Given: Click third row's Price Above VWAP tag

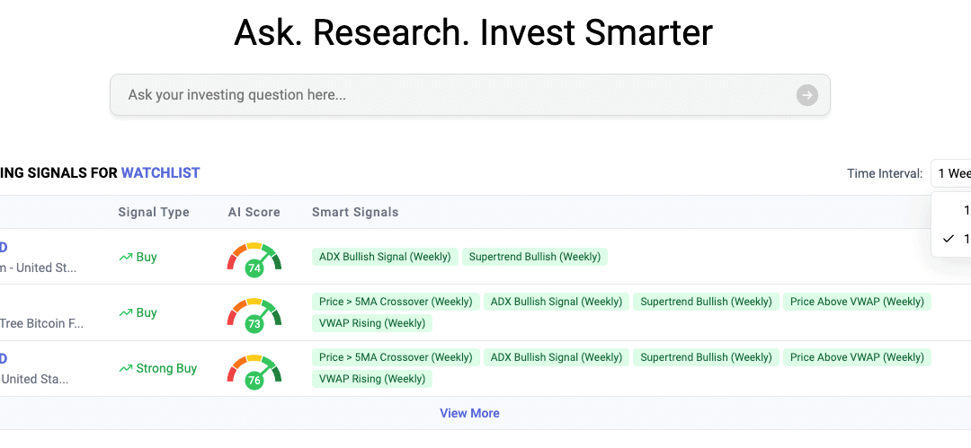Looking at the screenshot, I should [x=857, y=357].
